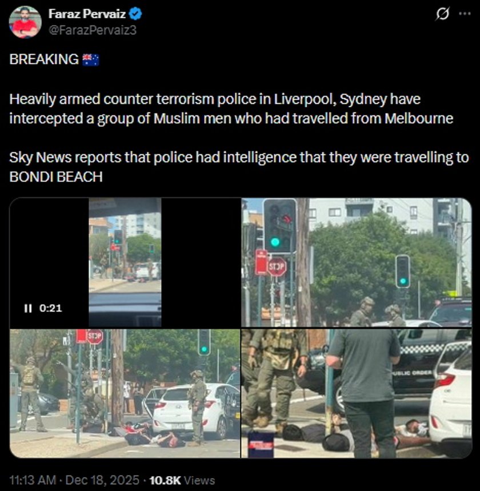Viewport: 480px width, 491px height.
Task: Open the Grok slashed-circle icon
Action: tap(442, 14)
